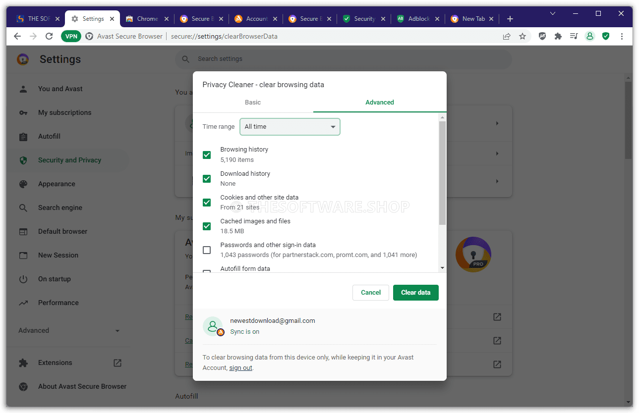Open the media control playlist icon
This screenshot has height=413, width=639.
click(x=574, y=36)
